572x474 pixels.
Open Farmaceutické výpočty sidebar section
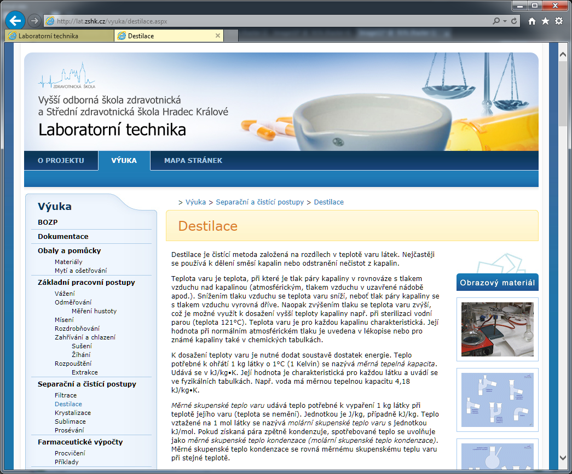pos(80,442)
